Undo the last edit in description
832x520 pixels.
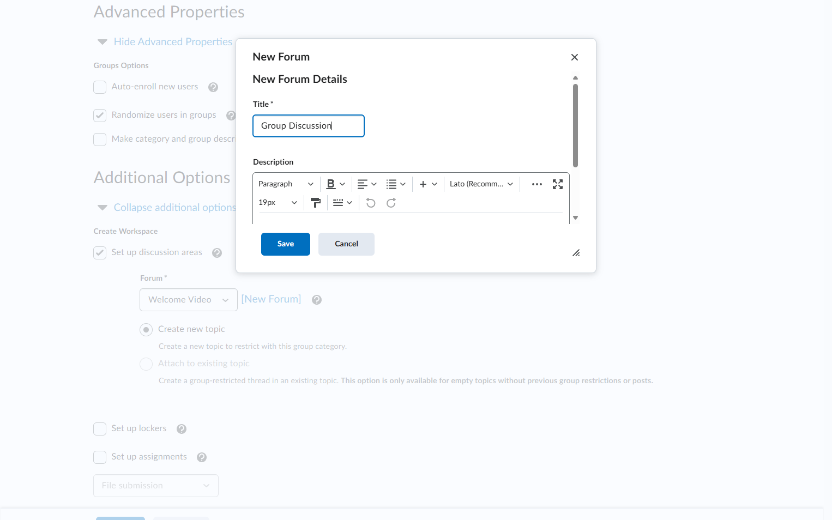pos(371,203)
